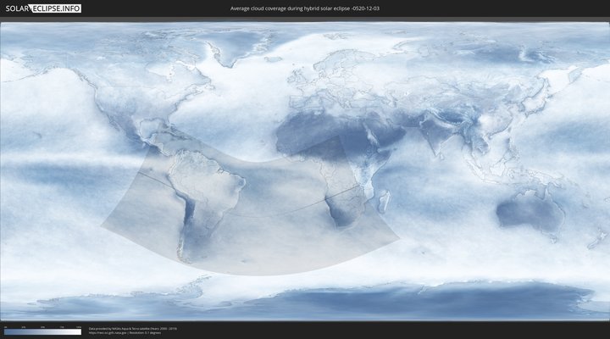Click the western corner of the eclipse visibility zone
Image resolution: width=610 pixels, height=339 pixels.
pyautogui.click(x=101, y=225)
